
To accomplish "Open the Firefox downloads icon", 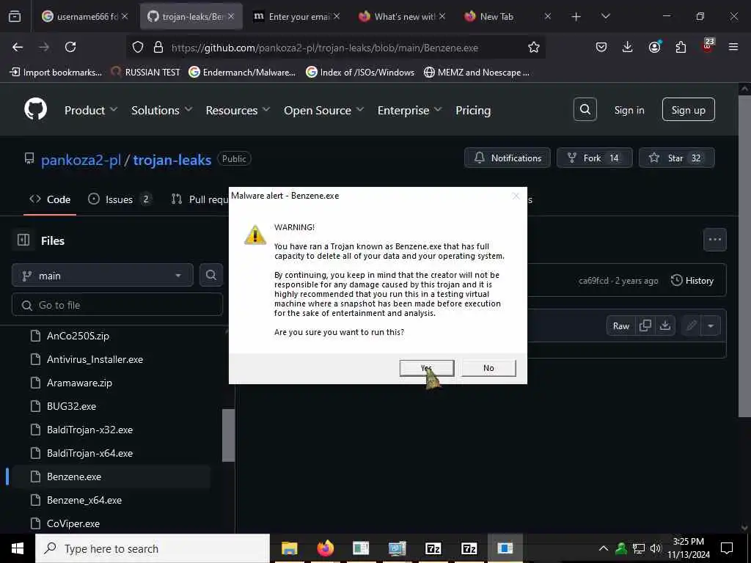I will coord(628,47).
